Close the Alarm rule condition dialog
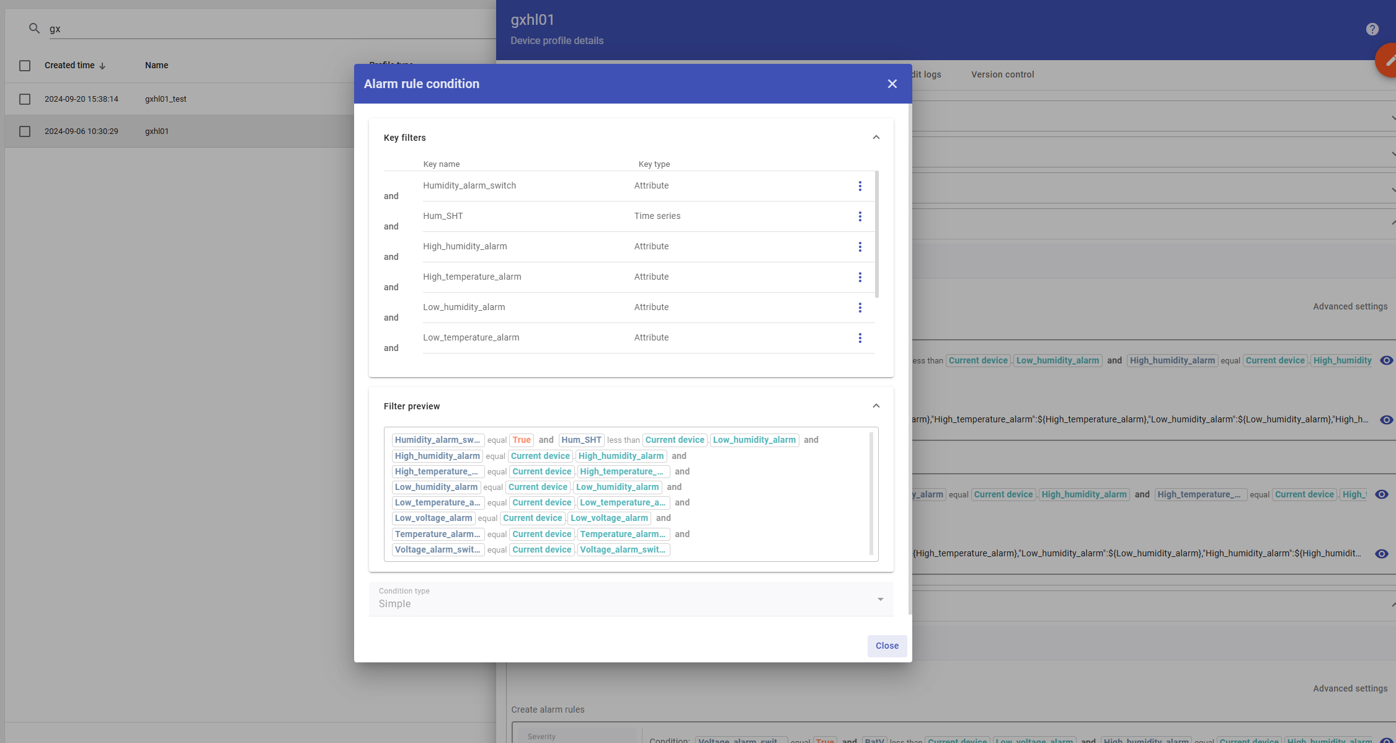Screen dimensions: 1396x743 click(892, 84)
